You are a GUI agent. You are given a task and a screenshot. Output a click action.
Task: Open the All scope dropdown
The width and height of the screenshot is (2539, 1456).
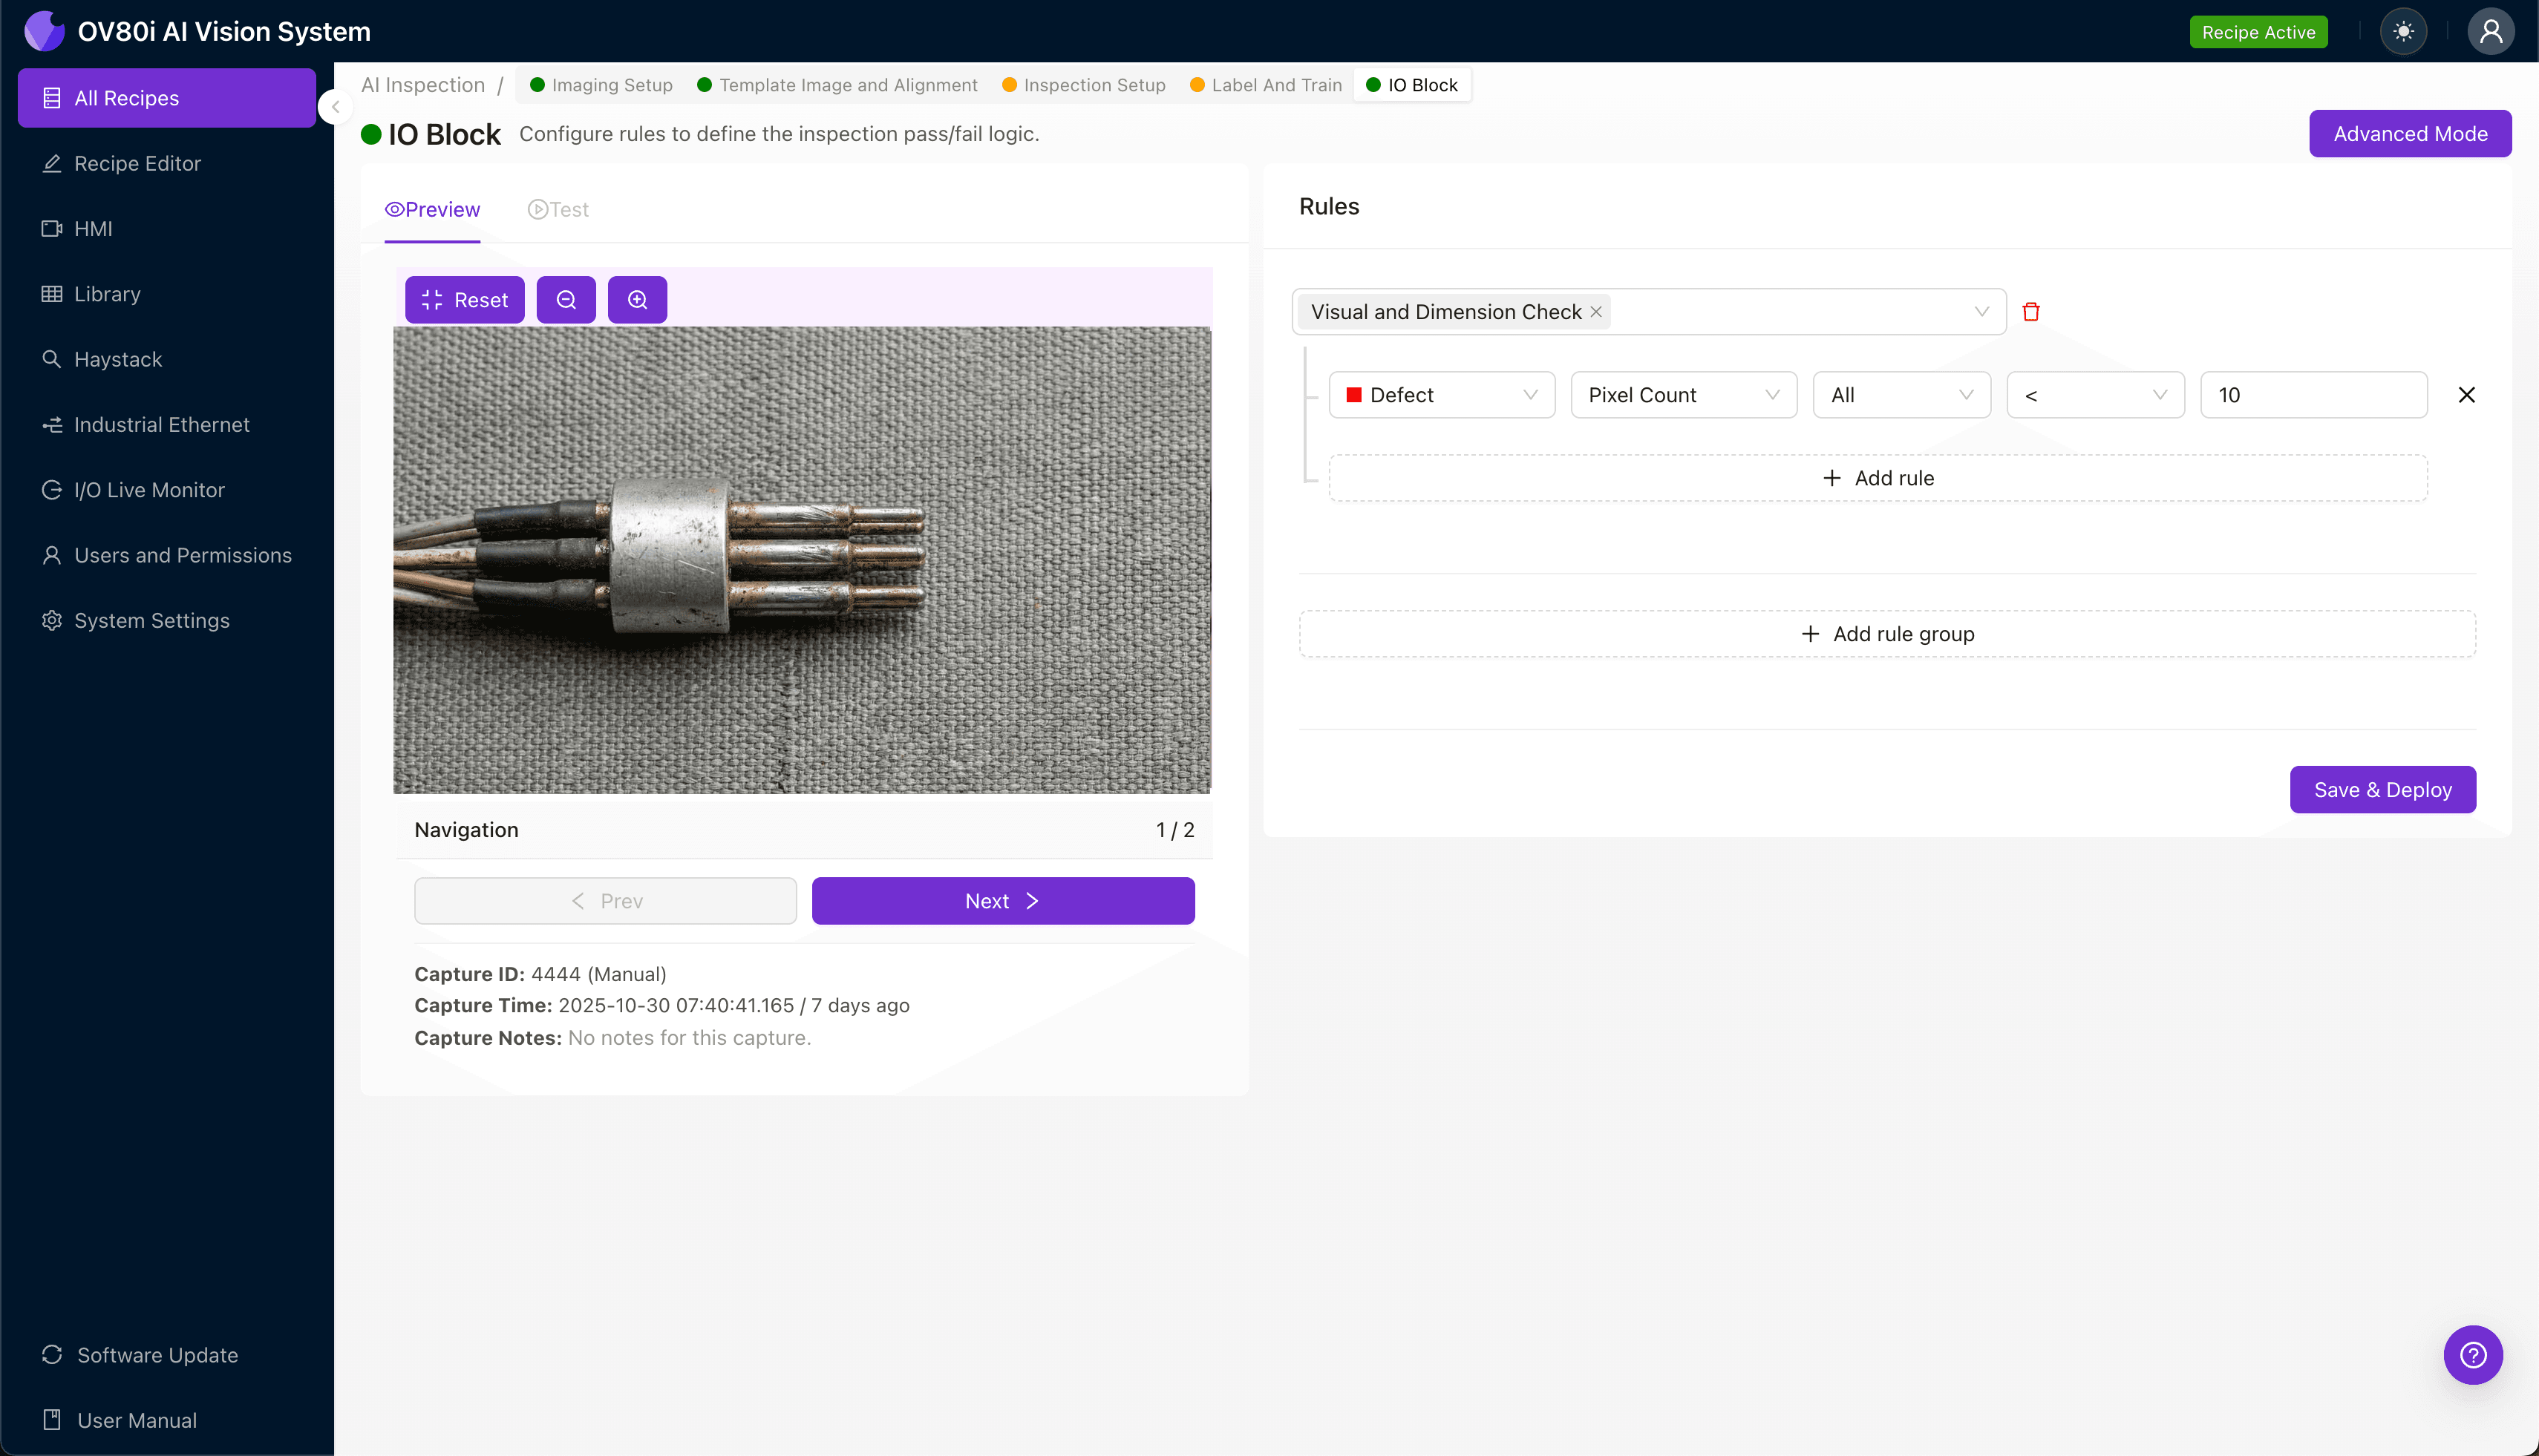[x=1901, y=395]
